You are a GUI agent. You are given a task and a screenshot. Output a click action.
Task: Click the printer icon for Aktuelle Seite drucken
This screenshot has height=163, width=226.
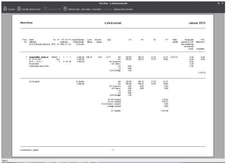[19, 9]
